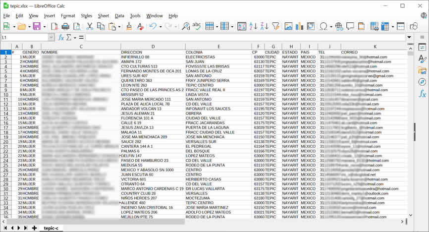Open a file with the folder icon
Screen dimensions: 429x232
[21, 26]
